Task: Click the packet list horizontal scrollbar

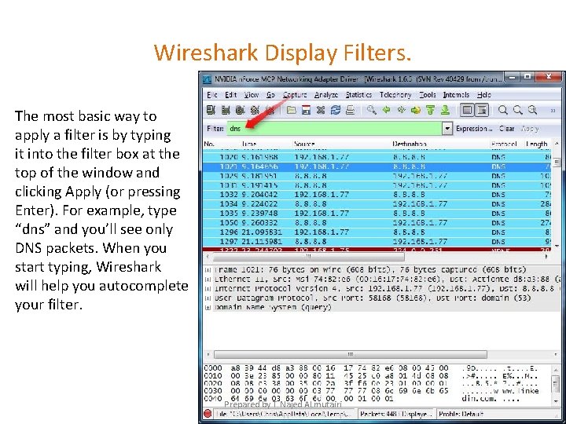Action: point(308,257)
